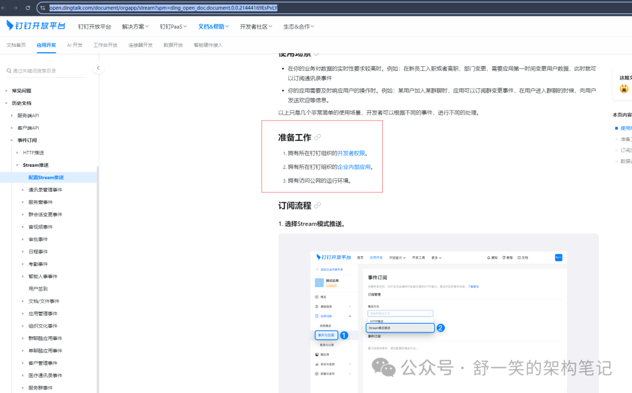The height and width of the screenshot is (393, 632).
Task: Click the browser back arrow
Action: [x=4, y=8]
